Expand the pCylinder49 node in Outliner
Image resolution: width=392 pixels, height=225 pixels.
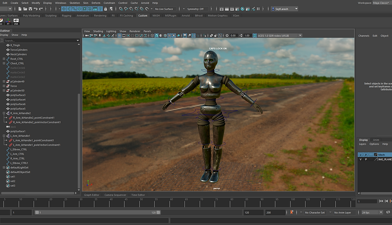[x=4, y=82]
